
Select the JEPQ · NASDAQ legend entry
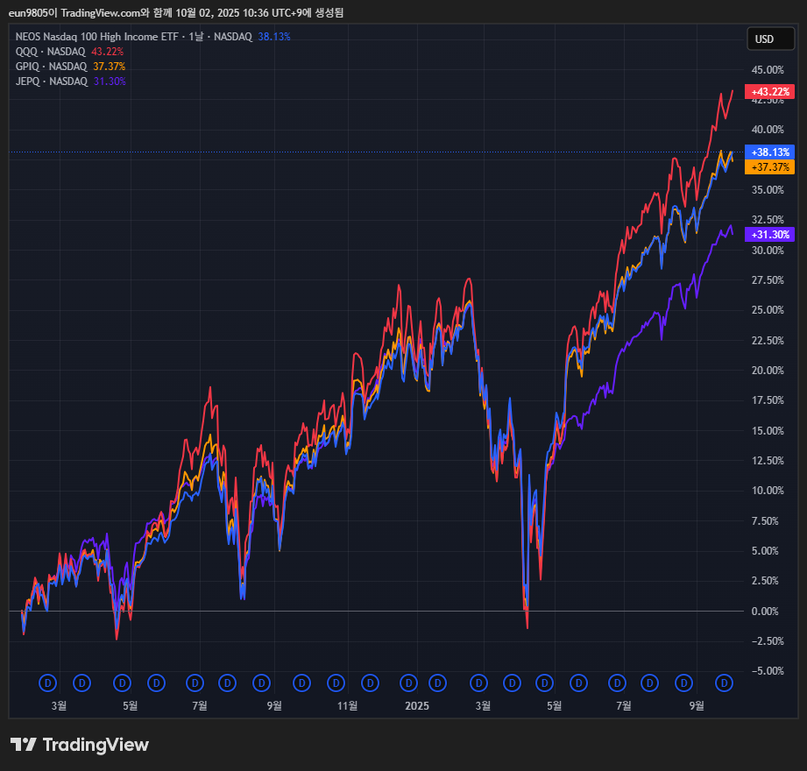point(52,81)
